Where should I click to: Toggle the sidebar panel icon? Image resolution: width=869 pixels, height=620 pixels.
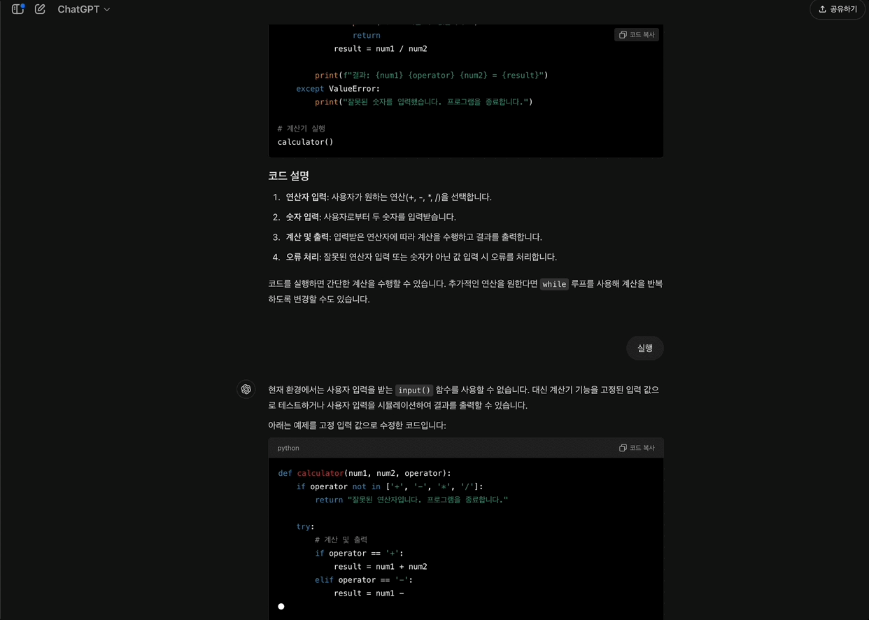click(17, 9)
